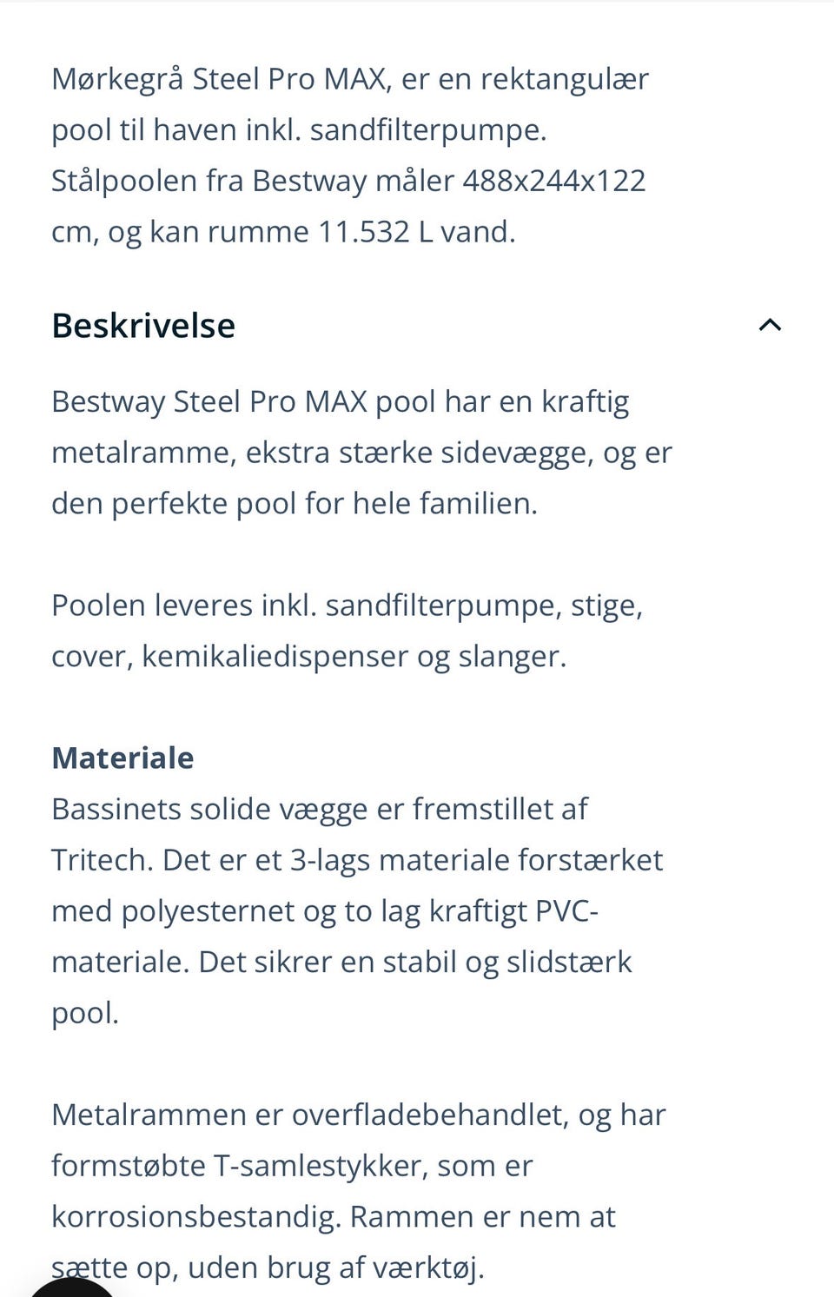Click the text 'med polyesternet og to lag kraftigt PVC-'

tap(325, 911)
